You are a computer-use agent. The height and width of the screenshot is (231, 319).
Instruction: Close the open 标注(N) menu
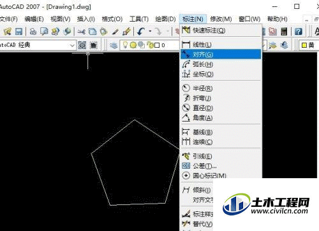[193, 19]
